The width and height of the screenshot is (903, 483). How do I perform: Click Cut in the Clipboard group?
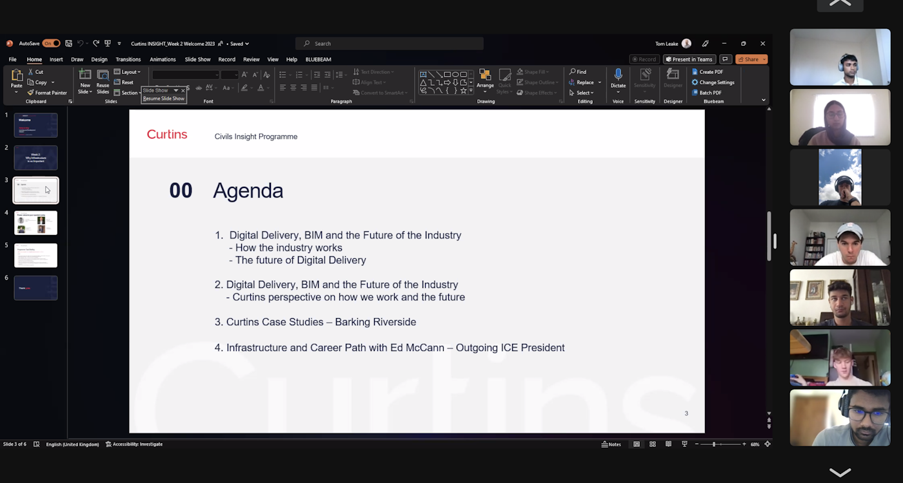[35, 72]
